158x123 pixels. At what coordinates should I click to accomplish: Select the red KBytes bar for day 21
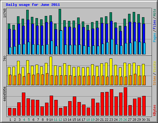point(102,104)
